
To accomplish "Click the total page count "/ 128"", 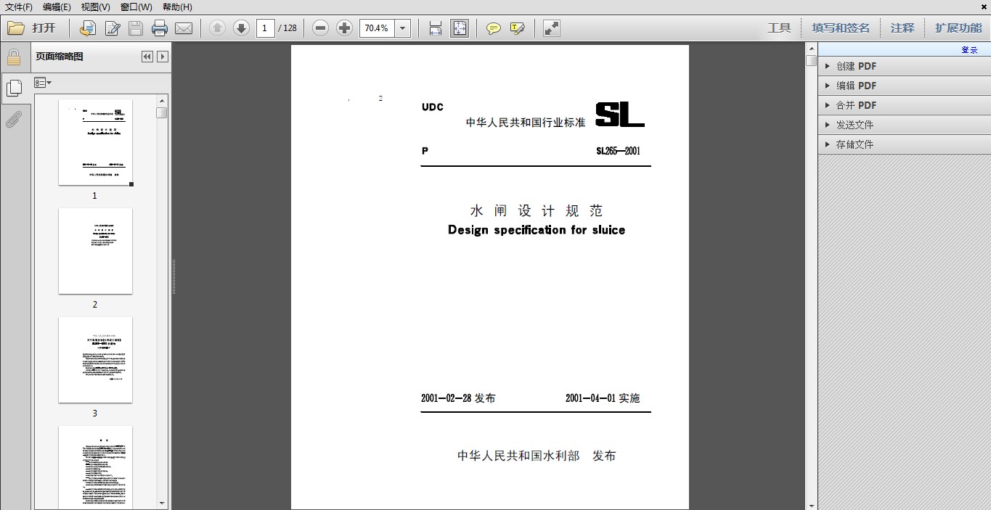I will click(287, 28).
